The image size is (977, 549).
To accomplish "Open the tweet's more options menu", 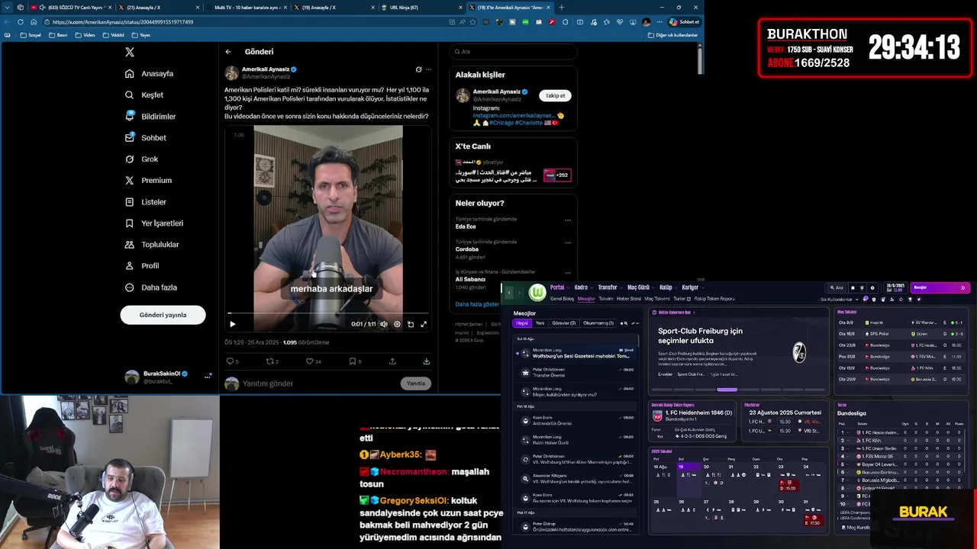I will point(428,69).
